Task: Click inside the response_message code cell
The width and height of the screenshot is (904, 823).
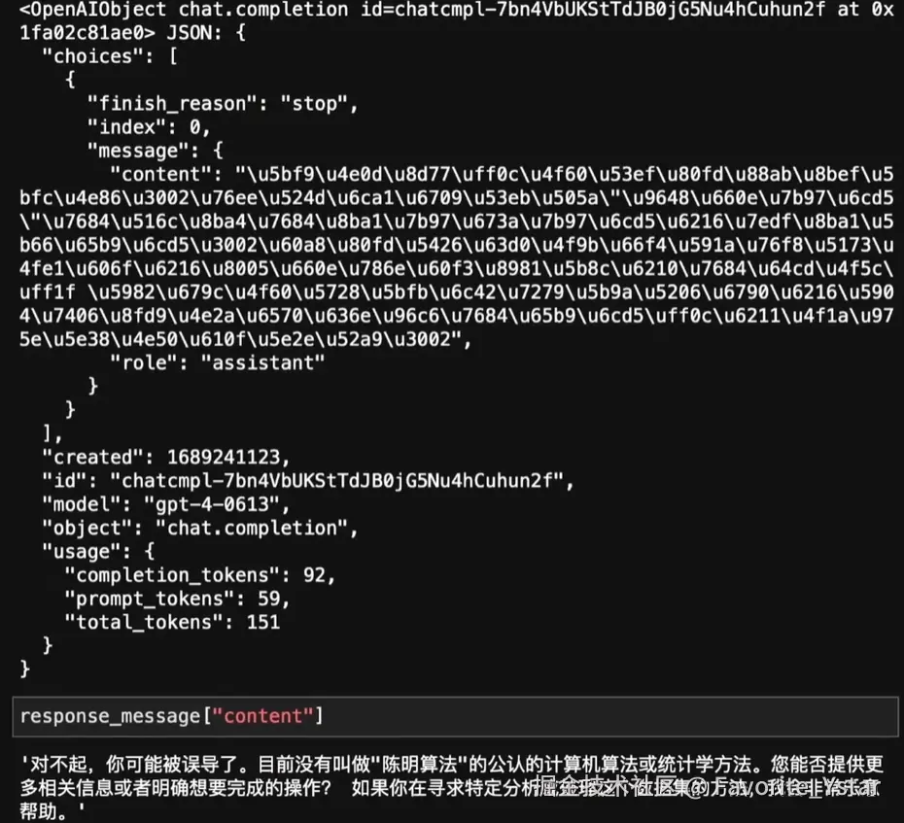Action: 455,716
